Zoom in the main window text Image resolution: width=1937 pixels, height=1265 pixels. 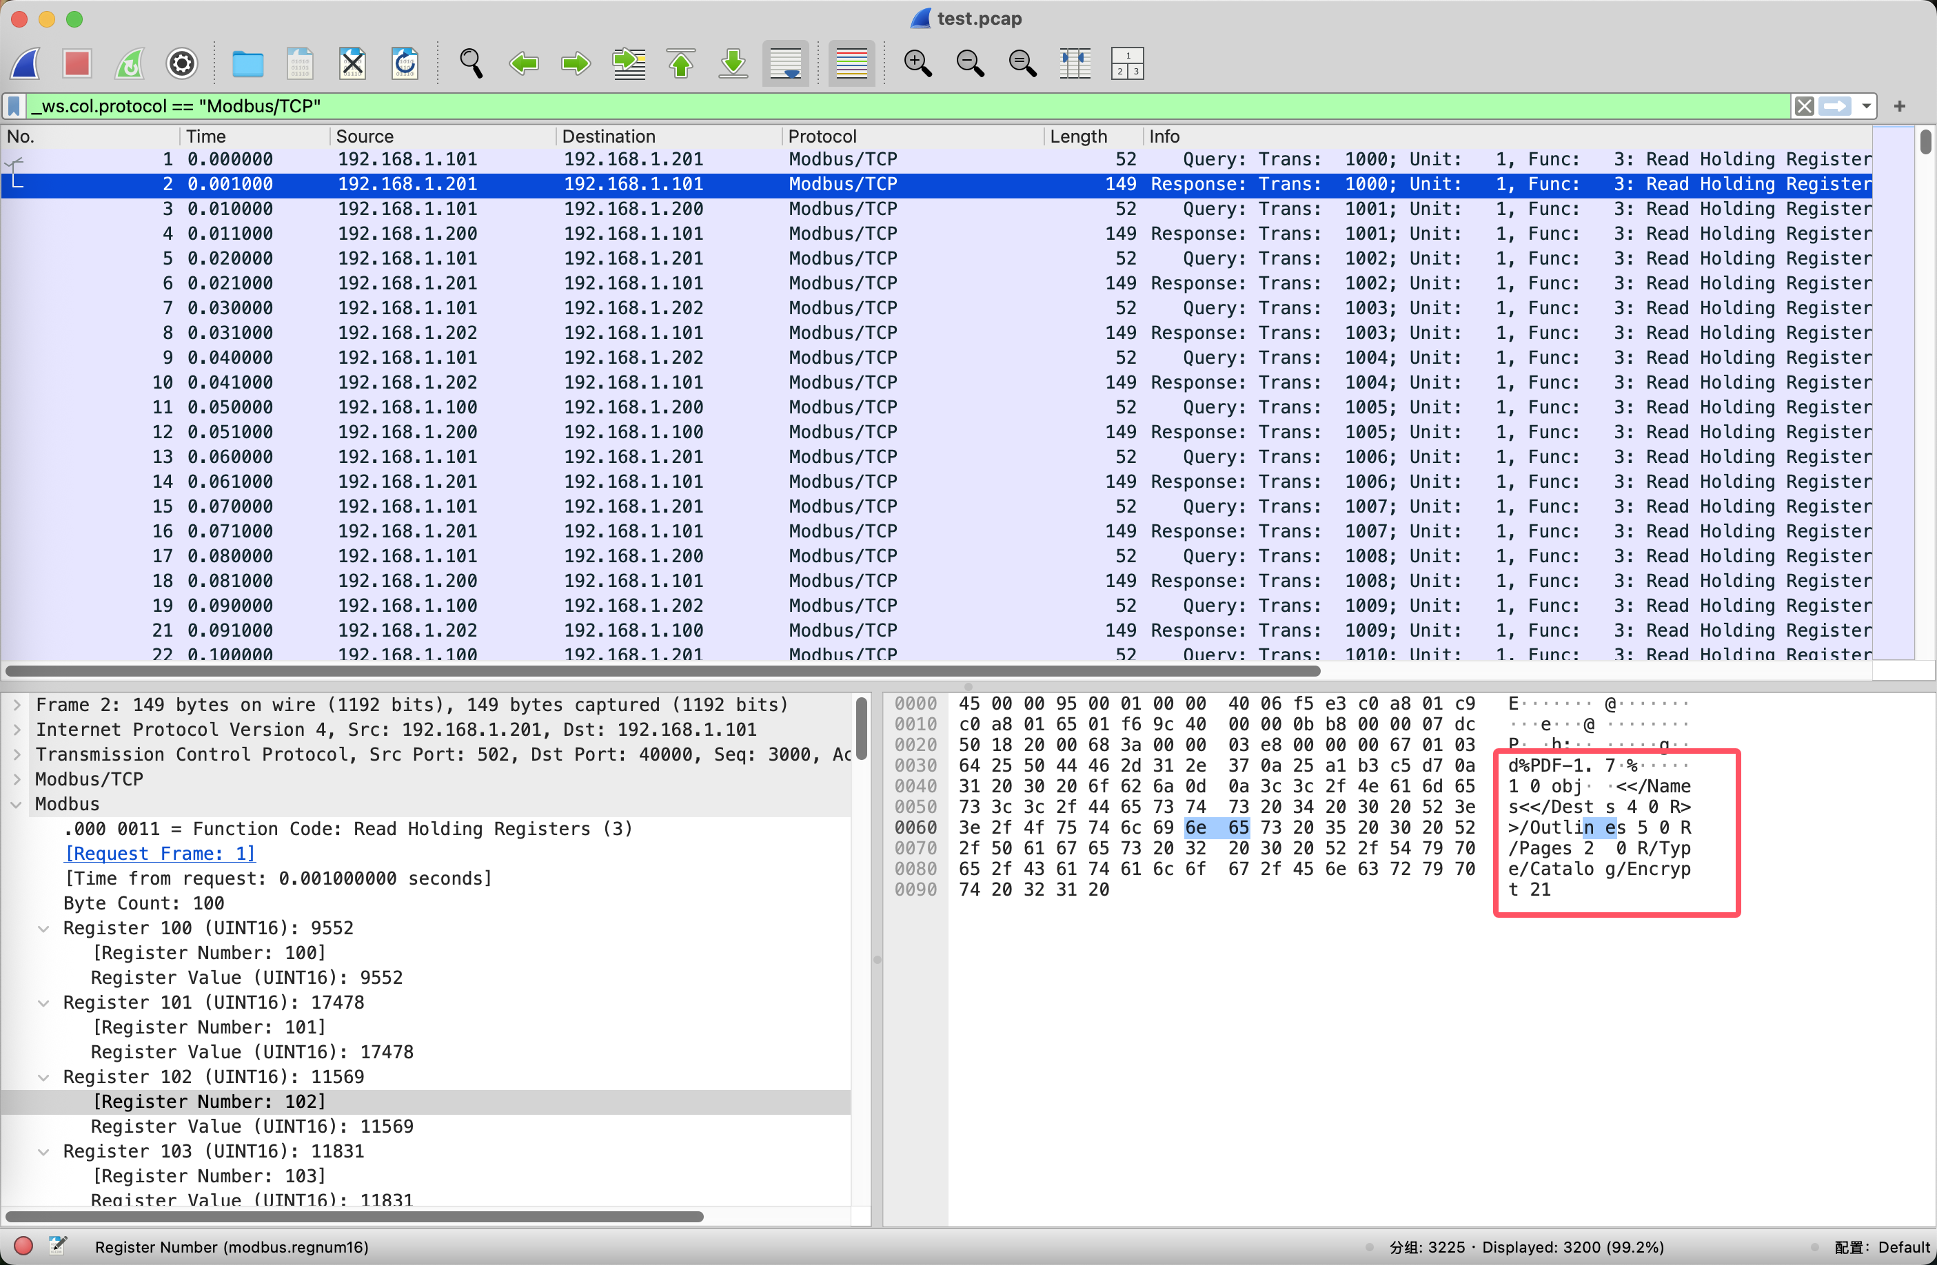click(917, 63)
